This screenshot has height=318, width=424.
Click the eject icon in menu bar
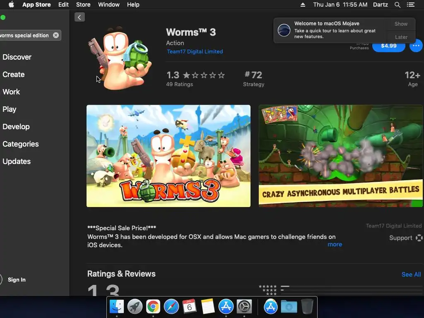tap(303, 5)
